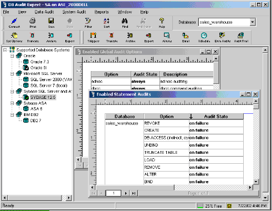Image resolution: width=272 pixels, height=211 pixels.
Task: Open the Database combo box dropdown
Action: 253,22
